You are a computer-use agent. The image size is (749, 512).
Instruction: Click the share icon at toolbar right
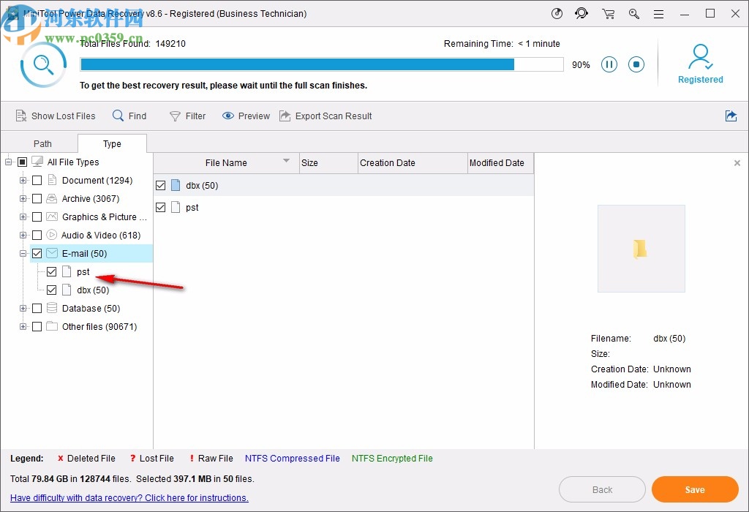pyautogui.click(x=731, y=116)
